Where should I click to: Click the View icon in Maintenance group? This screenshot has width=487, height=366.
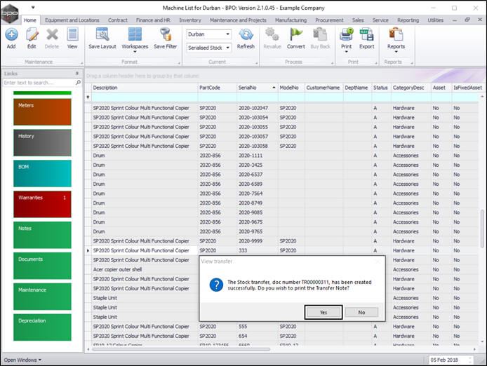click(x=72, y=35)
